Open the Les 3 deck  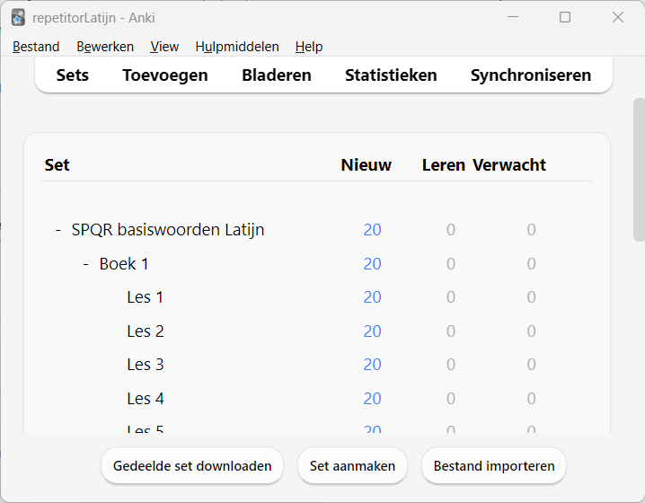(146, 365)
